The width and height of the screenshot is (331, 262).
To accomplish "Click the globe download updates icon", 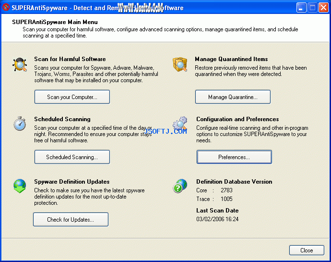I will pos(20,186).
